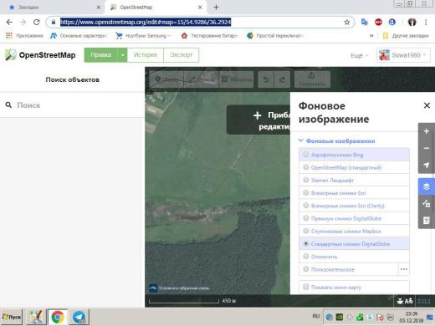435x326 pixels.
Task: Click the undo arrow in editor toolbar
Action: [x=266, y=79]
